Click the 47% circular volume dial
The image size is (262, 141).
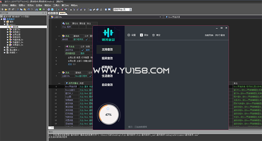(108, 114)
